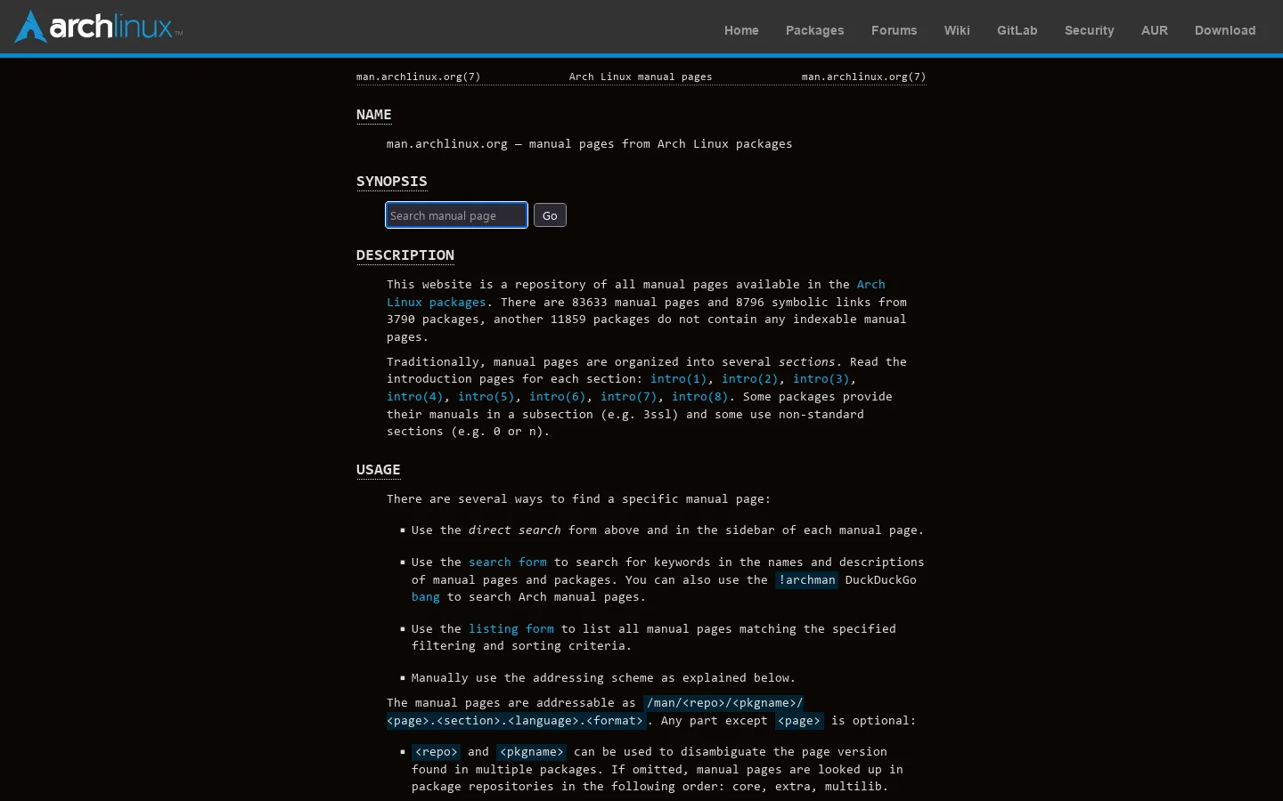1283x801 pixels.
Task: Visit the Security navigation item
Action: (x=1090, y=30)
